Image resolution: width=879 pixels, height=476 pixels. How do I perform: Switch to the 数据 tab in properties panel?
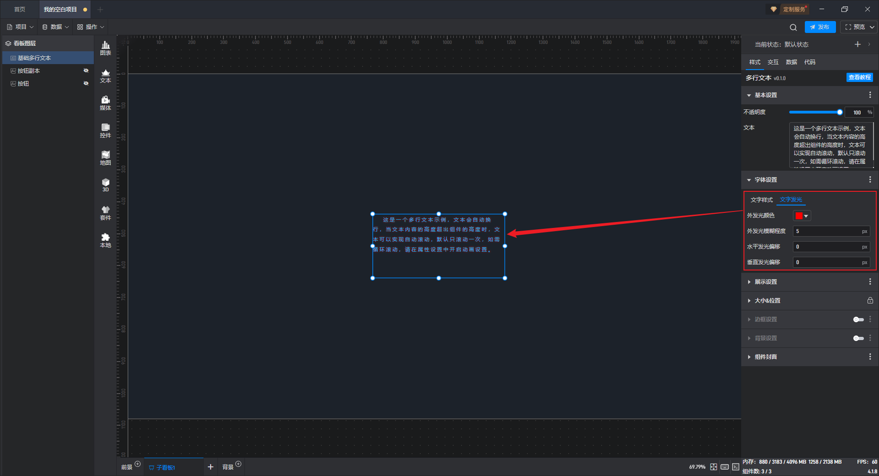tap(791, 62)
